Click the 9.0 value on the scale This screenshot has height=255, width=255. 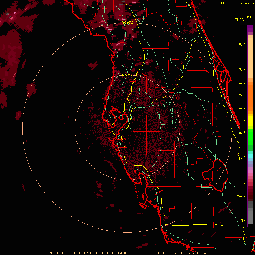click(242, 44)
